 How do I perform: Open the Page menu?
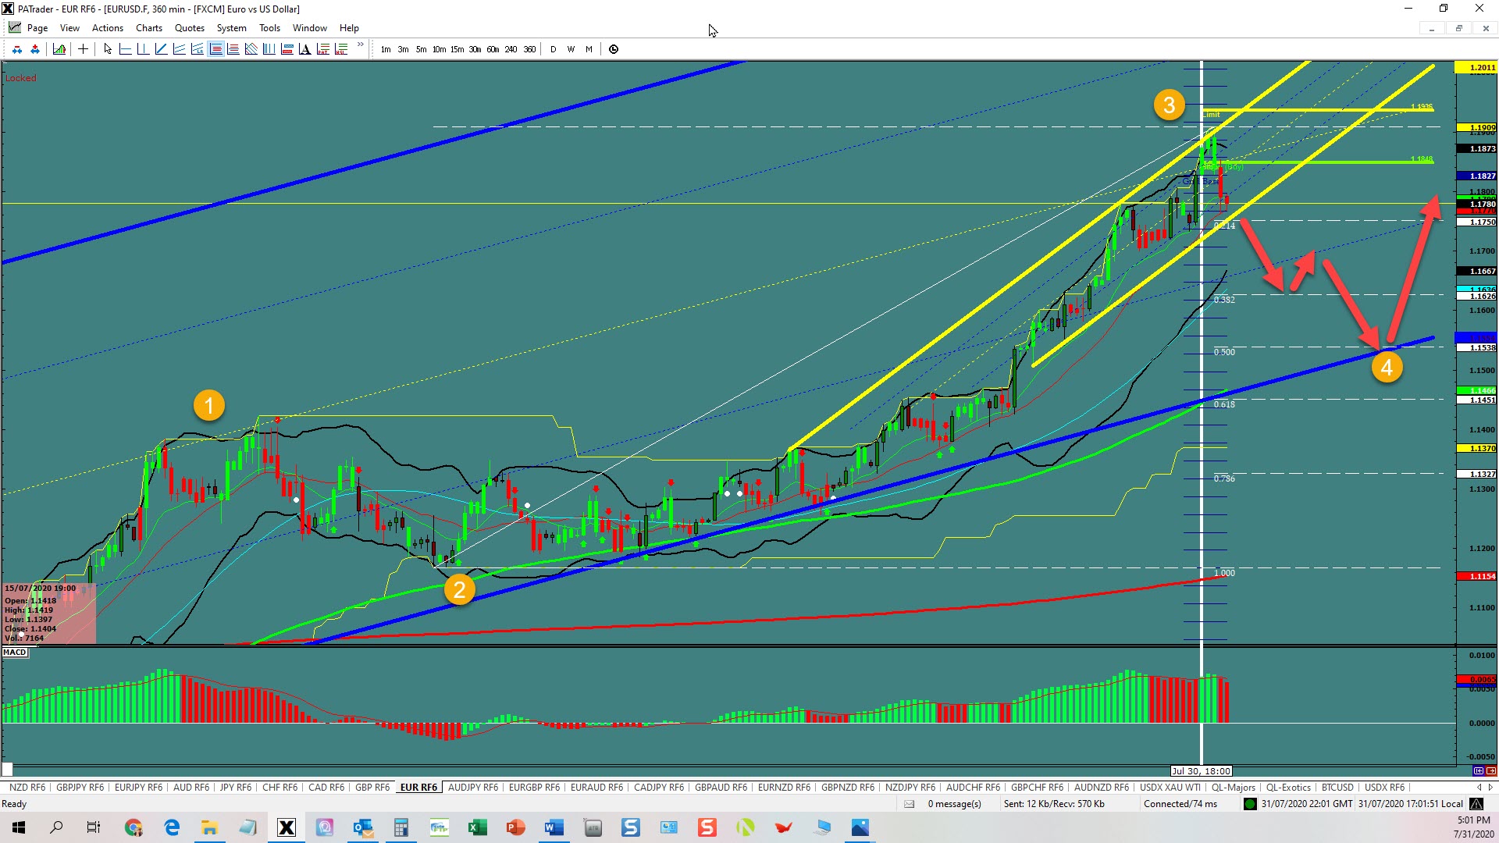pos(37,28)
